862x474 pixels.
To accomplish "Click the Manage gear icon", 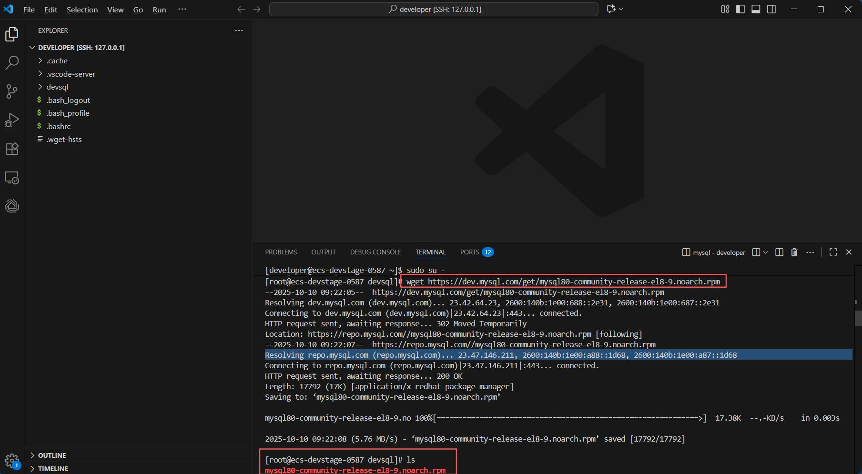I will point(11,460).
